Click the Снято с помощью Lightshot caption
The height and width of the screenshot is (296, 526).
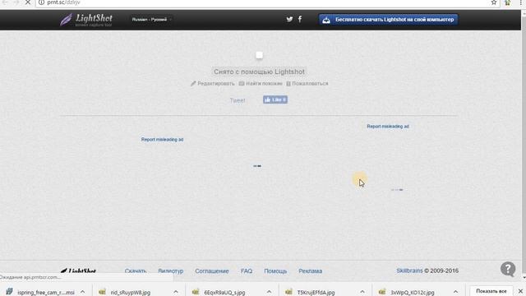pos(259,72)
